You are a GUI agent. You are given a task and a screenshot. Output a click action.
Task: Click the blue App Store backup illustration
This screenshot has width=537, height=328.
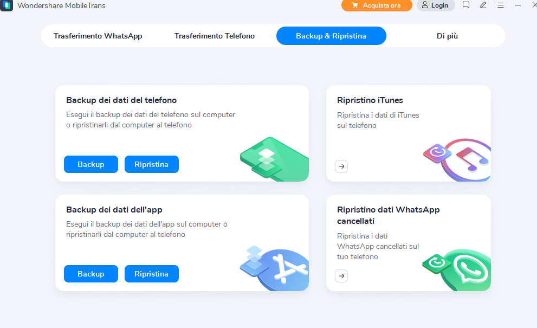click(275, 268)
